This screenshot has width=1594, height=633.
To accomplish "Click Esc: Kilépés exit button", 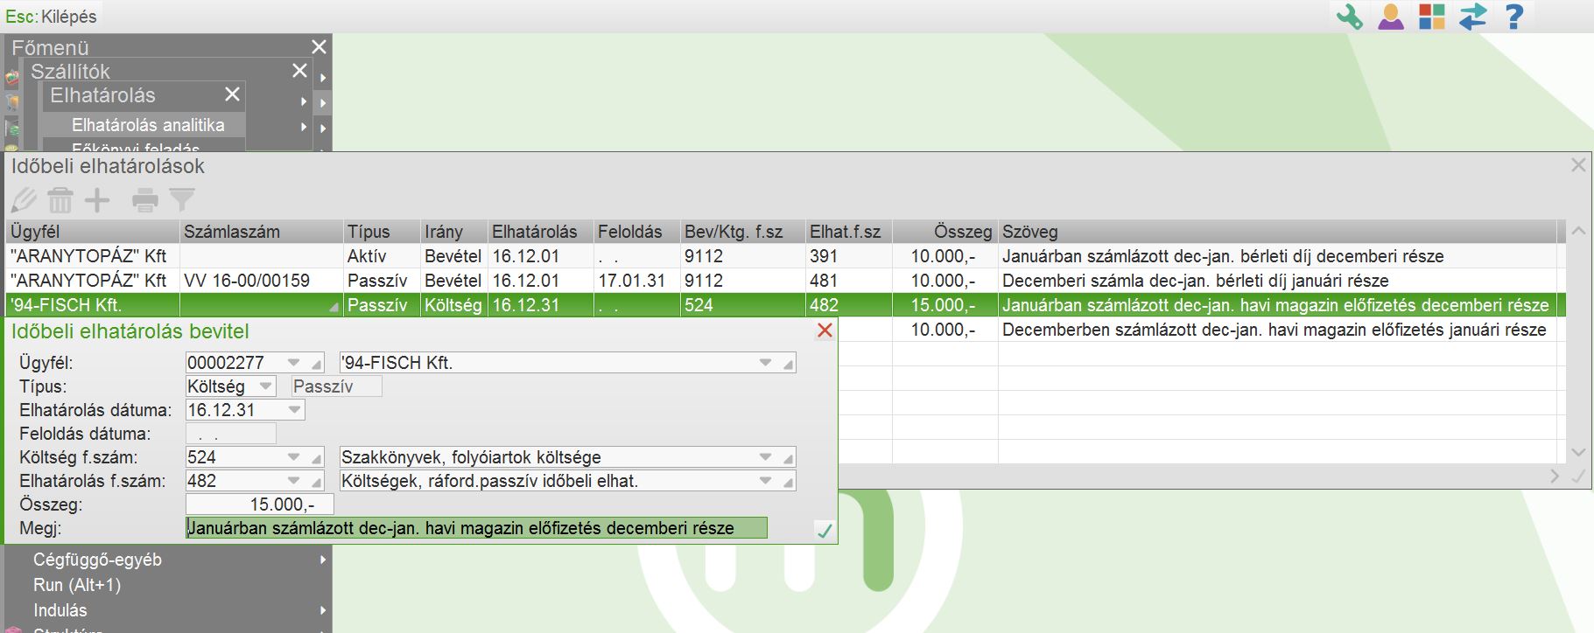I will [51, 17].
